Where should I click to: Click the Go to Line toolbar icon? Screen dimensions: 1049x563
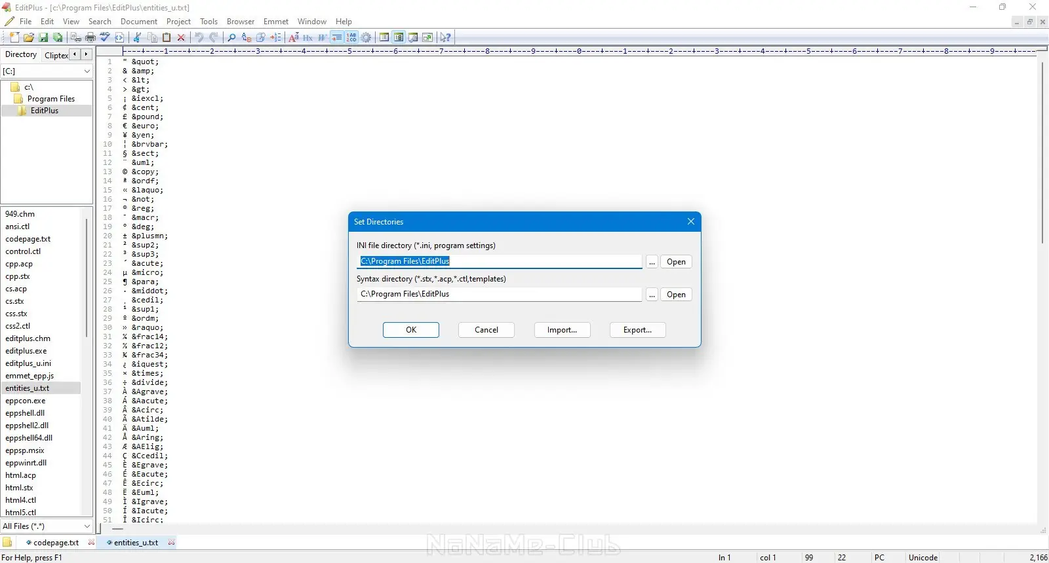click(275, 37)
